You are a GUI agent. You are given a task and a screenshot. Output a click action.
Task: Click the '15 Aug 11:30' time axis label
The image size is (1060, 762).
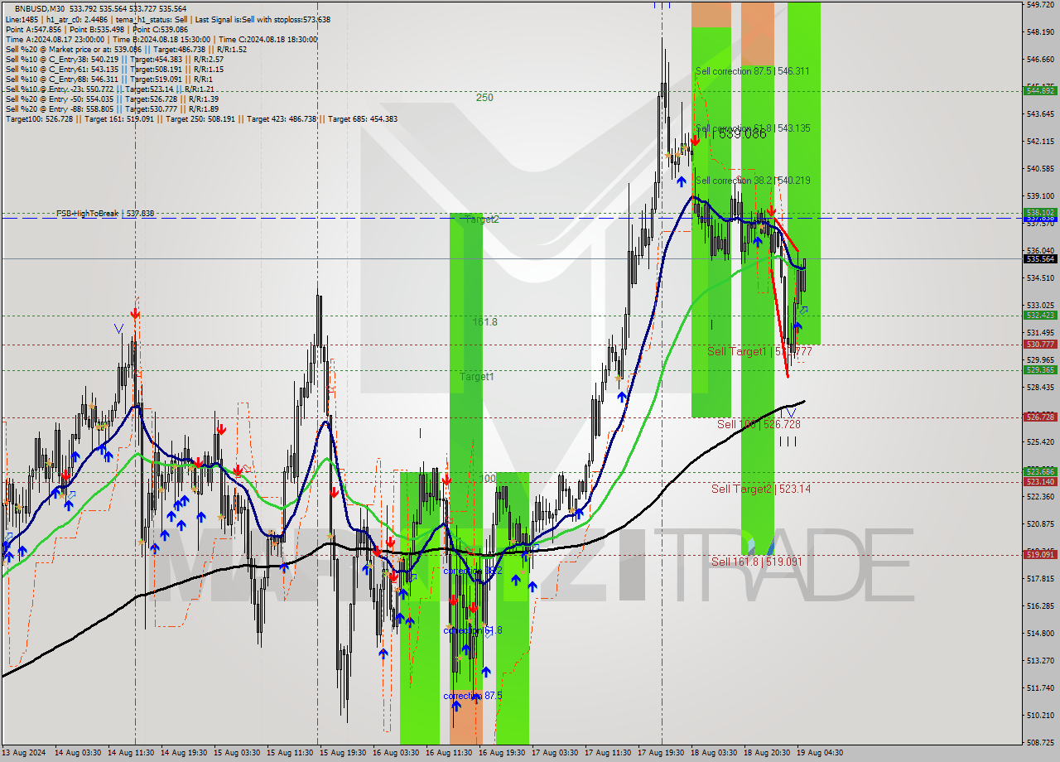click(290, 753)
